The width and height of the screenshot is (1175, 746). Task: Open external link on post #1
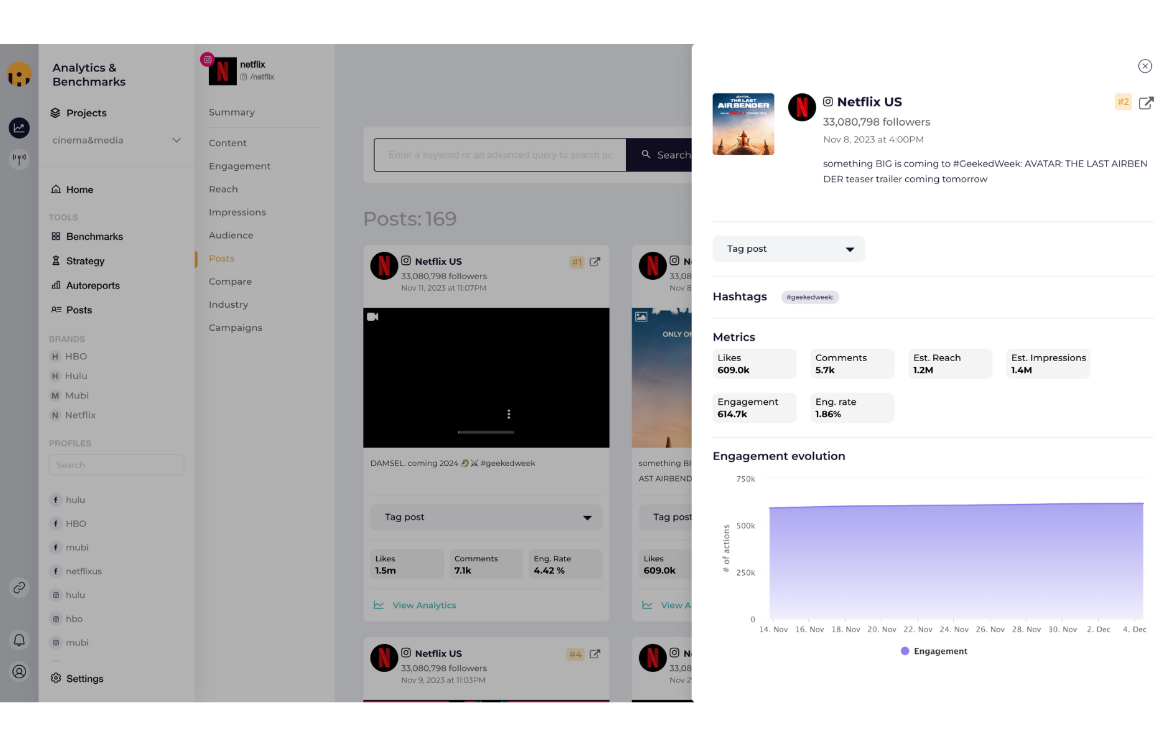(x=595, y=262)
